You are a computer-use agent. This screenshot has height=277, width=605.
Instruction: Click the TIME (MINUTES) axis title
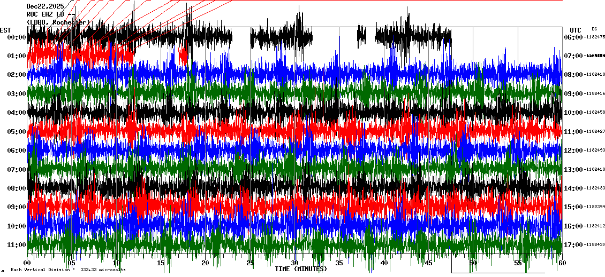[x=300, y=269]
